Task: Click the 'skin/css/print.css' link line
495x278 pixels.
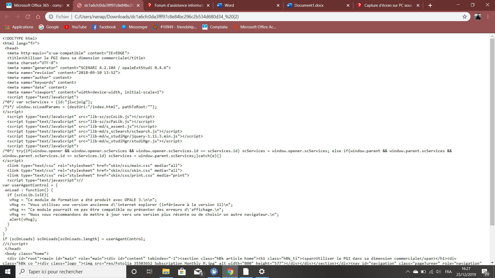Action: 98,175
